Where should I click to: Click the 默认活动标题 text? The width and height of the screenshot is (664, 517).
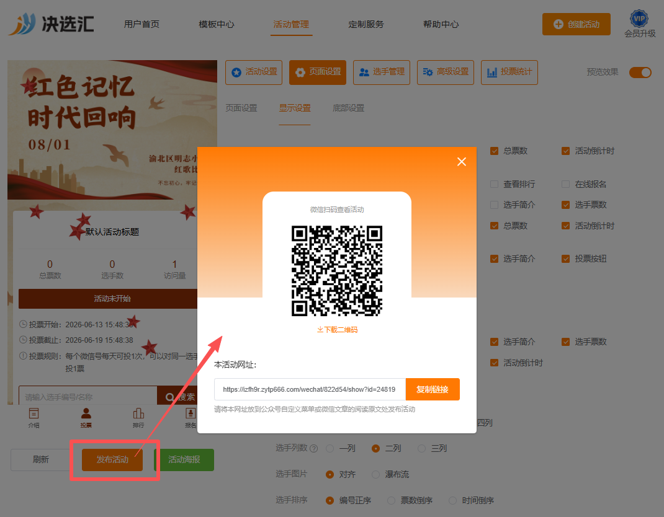point(112,232)
